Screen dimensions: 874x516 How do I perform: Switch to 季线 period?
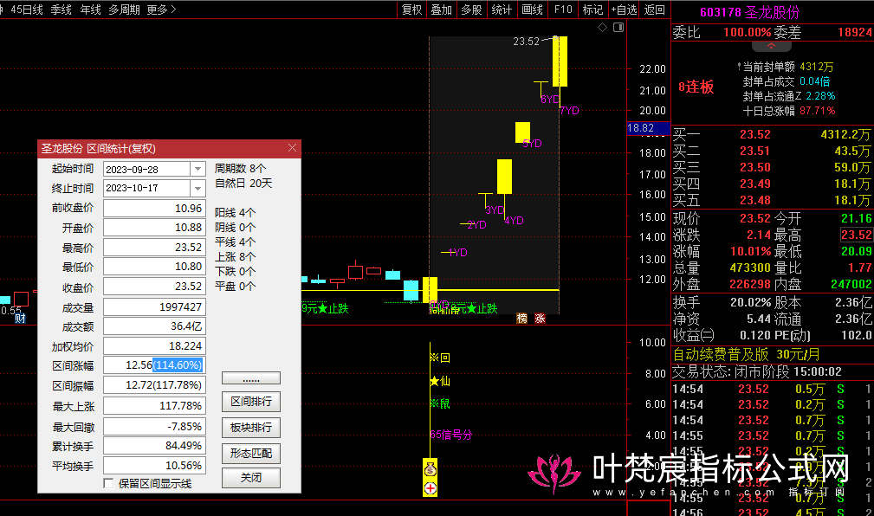62,10
